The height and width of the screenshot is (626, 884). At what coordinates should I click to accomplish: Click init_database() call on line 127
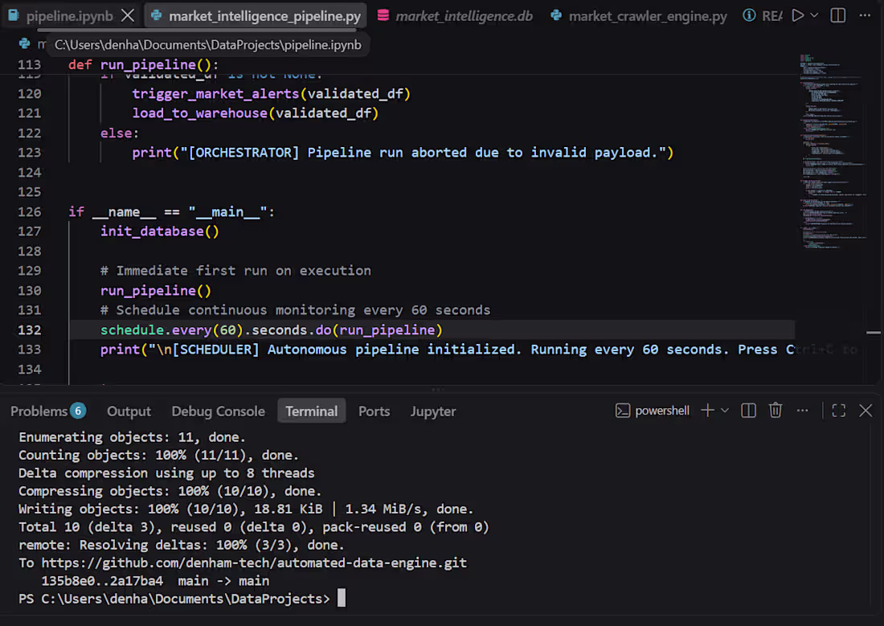160,231
